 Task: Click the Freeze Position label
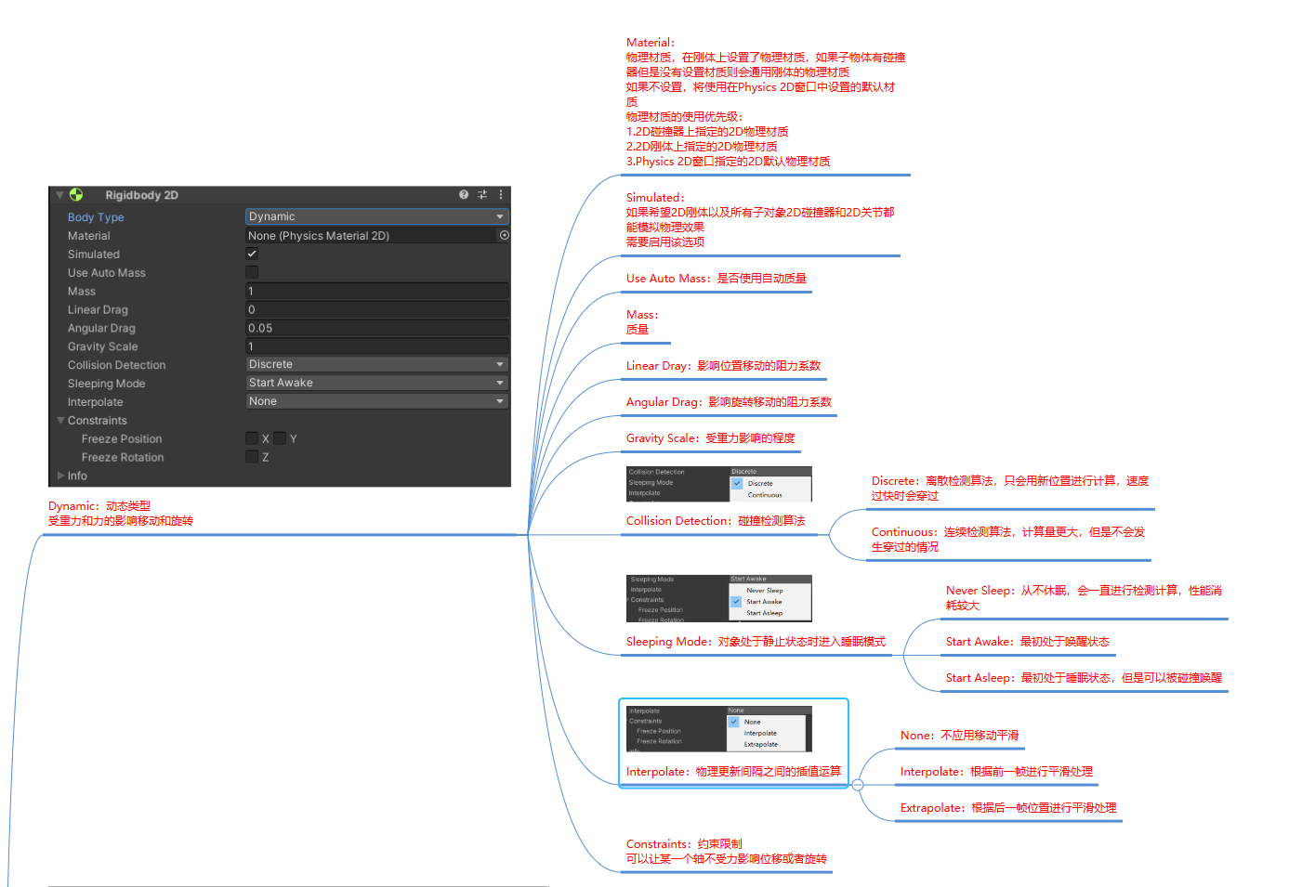click(x=122, y=439)
